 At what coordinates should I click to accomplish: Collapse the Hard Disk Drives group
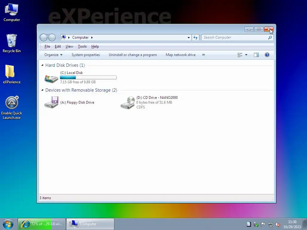point(42,65)
